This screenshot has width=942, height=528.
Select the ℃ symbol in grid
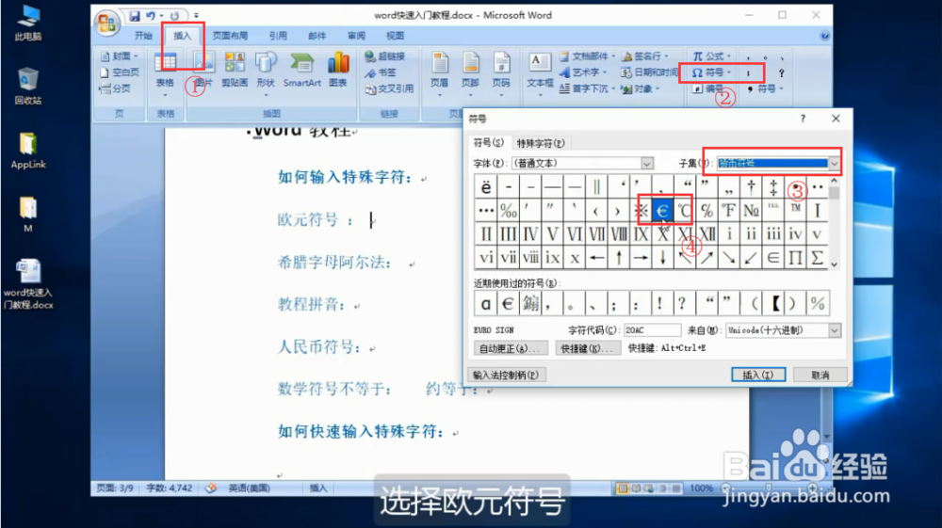(685, 211)
